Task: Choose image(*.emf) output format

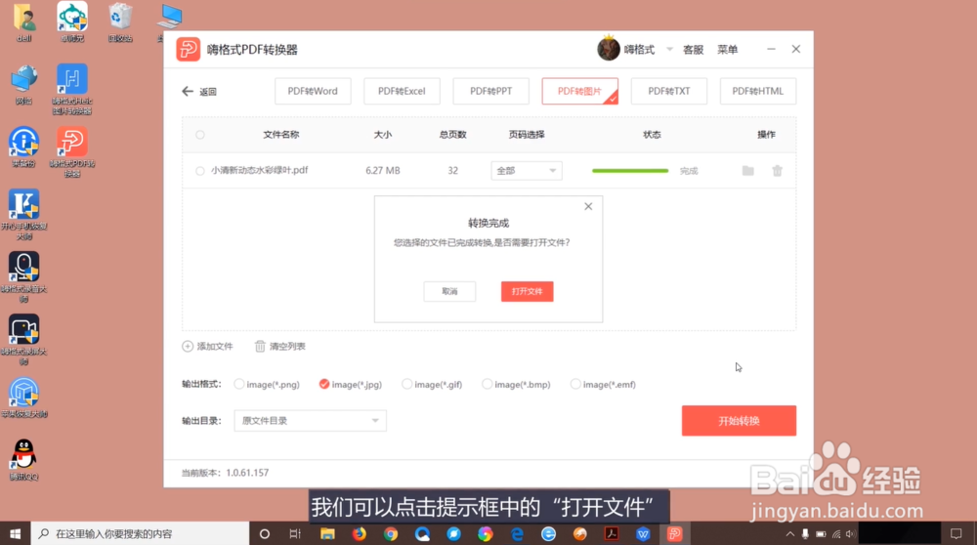Action: (575, 384)
